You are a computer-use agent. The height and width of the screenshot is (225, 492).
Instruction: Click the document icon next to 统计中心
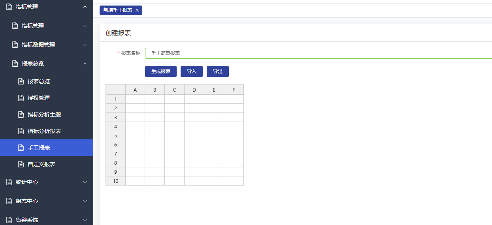[x=9, y=182]
